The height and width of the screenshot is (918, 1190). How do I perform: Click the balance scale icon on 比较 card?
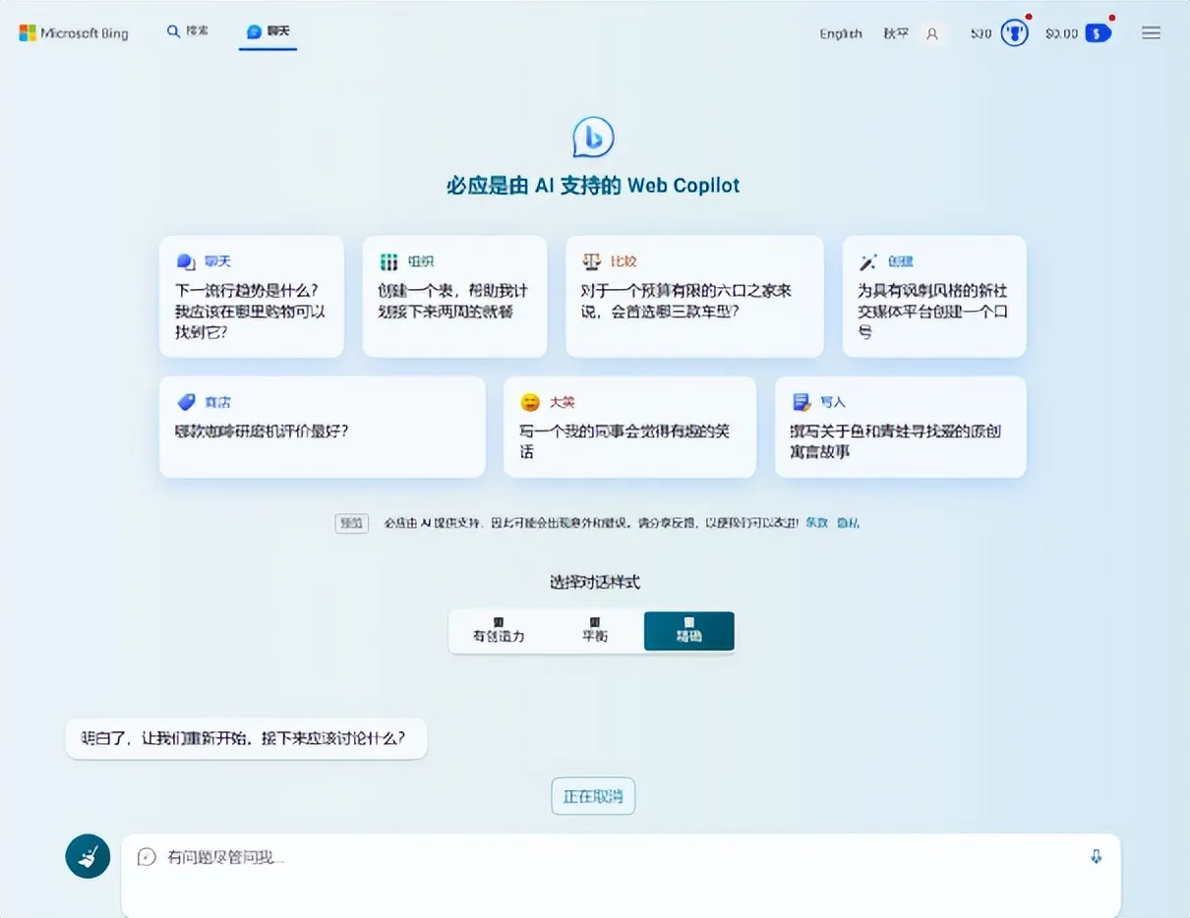[591, 261]
